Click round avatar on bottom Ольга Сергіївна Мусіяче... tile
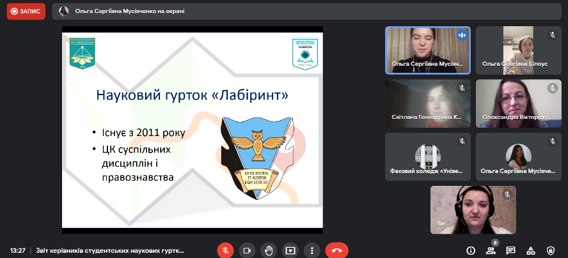Screen dimensions: 568x258 click(518, 156)
